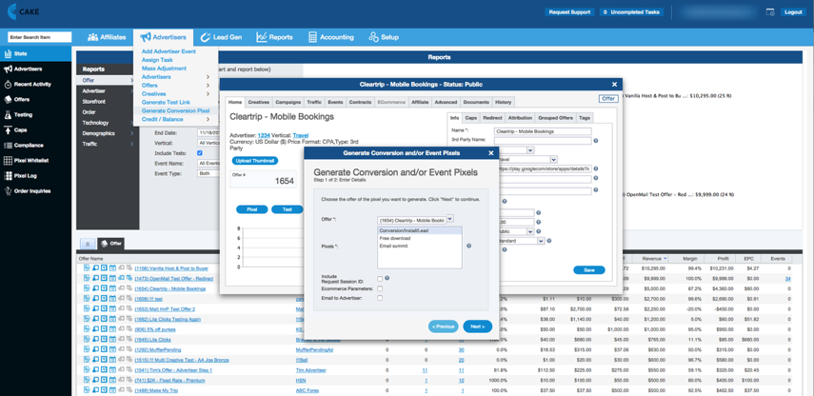Click the Logout button
814x396 pixels.
[793, 12]
